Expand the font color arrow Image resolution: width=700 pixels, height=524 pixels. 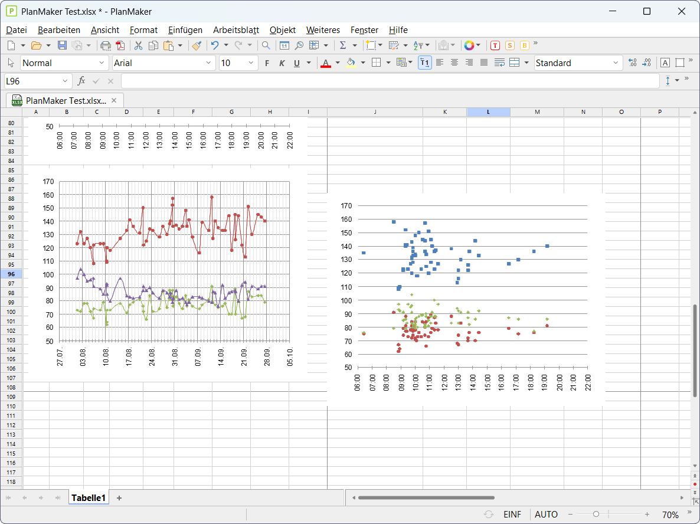[338, 63]
